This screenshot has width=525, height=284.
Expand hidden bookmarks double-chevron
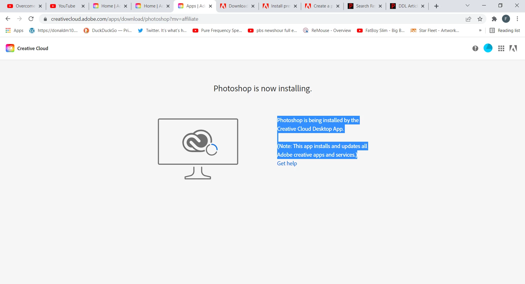coord(480,31)
